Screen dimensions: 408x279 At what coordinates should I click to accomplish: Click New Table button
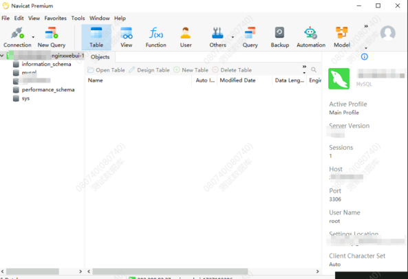(191, 70)
